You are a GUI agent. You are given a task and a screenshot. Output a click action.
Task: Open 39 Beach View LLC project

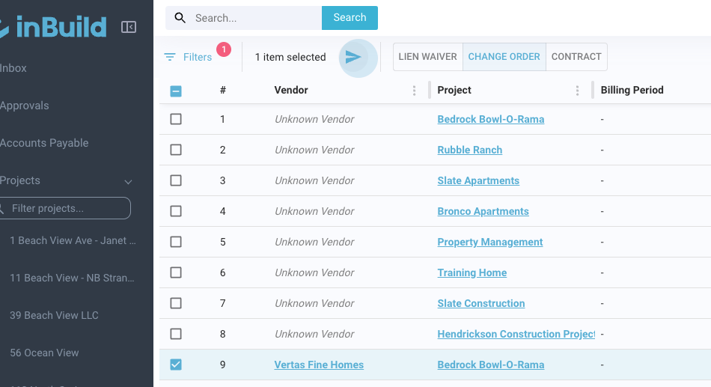coord(54,315)
